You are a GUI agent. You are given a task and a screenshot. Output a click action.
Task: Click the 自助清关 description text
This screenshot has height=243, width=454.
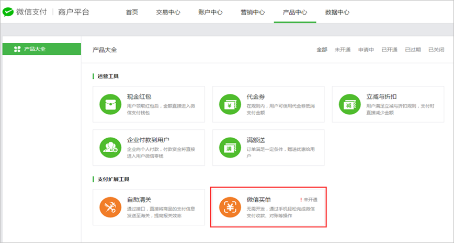pos(161,212)
